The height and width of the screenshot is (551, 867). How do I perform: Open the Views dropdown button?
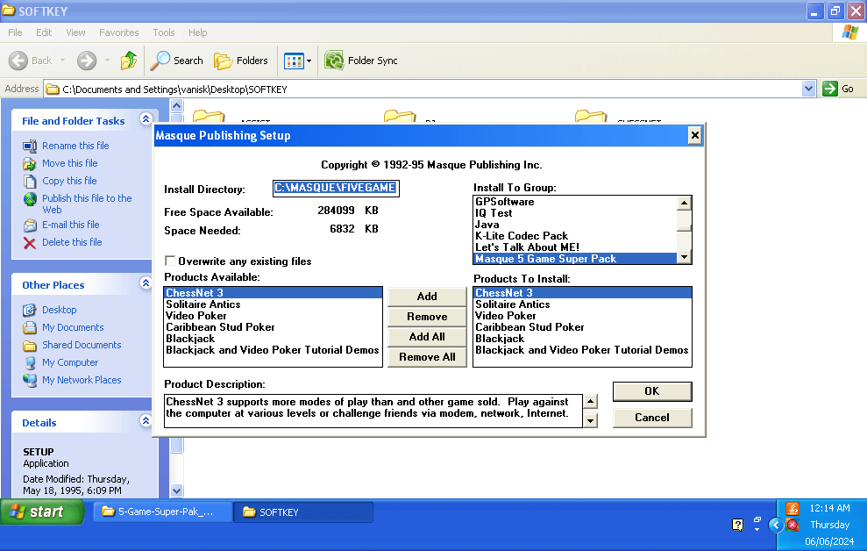click(x=297, y=61)
